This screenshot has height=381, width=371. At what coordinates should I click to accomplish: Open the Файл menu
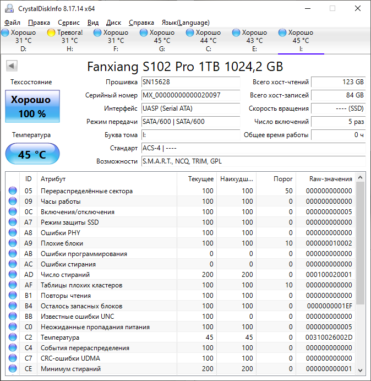(x=12, y=23)
